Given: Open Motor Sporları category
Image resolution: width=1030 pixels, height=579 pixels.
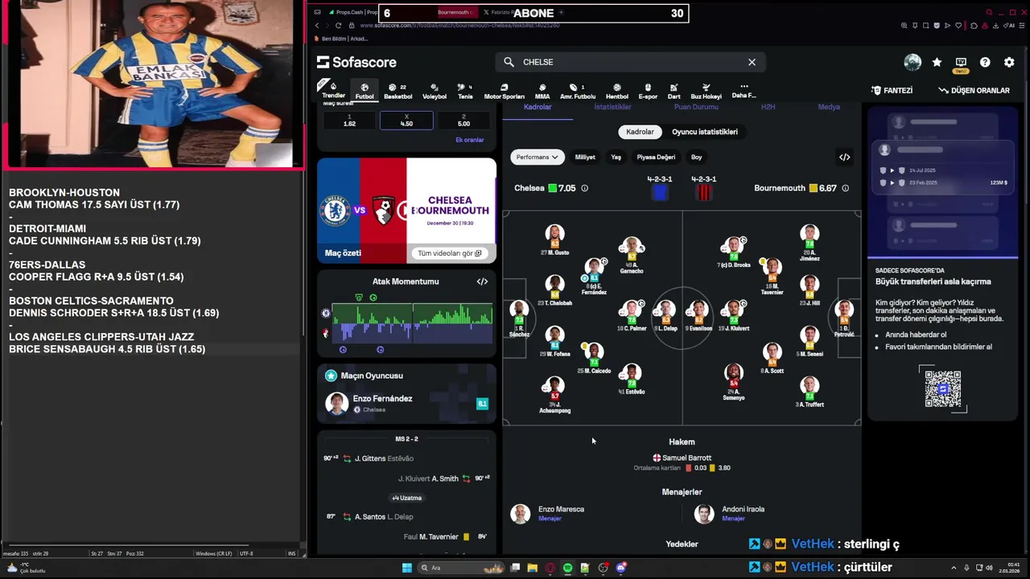Looking at the screenshot, I should 504,91.
